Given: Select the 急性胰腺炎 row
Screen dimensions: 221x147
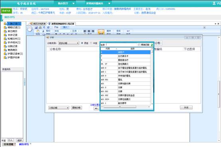Looking at the screenshot, I should [x=125, y=64].
